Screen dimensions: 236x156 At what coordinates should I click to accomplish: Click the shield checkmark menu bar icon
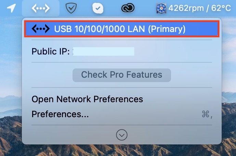point(71,8)
